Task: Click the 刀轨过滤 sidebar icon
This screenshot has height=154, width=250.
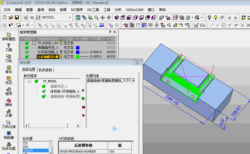Action: (9, 124)
